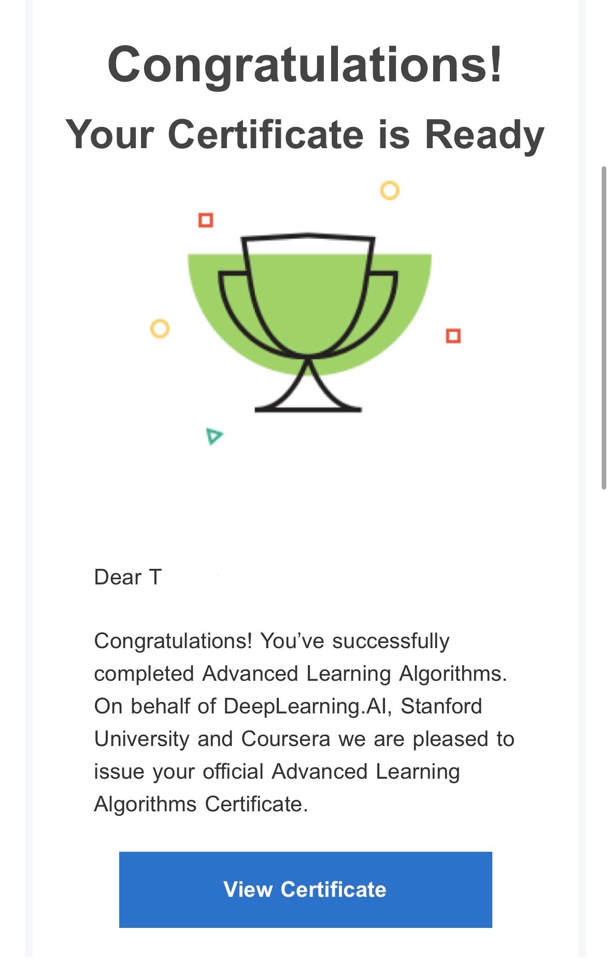611x959 pixels.
Task: Click the yellow circle above the trophy
Action: [390, 190]
